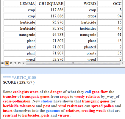This screenshot has width=125, height=119.
Task: Click the left scroll arrow of horizontal scrollbar
Action: (24, 63)
